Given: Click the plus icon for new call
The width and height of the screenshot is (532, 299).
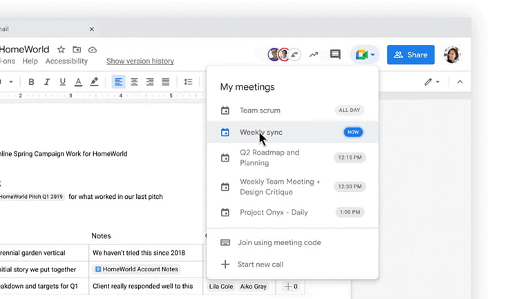Looking at the screenshot, I should click(x=225, y=264).
